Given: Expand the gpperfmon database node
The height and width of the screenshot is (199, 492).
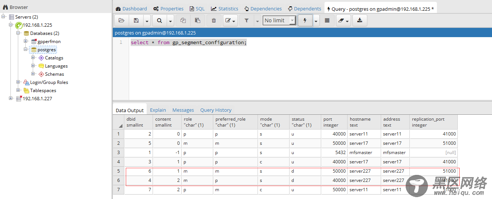Looking at the screenshot, I should tap(26, 41).
